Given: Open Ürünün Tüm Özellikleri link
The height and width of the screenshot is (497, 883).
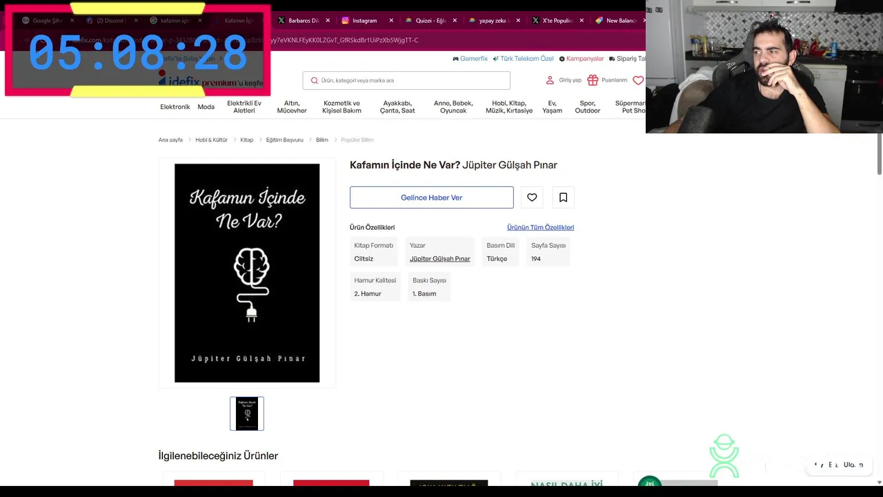Looking at the screenshot, I should [540, 227].
